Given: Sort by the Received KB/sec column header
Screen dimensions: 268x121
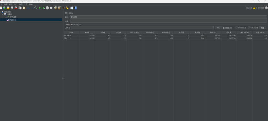Looking at the screenshot, I should (x=244, y=32).
